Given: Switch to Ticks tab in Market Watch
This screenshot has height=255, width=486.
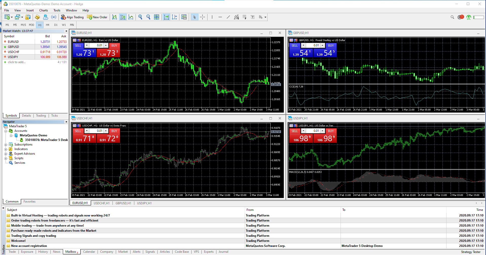Looking at the screenshot, I should coord(54,116).
